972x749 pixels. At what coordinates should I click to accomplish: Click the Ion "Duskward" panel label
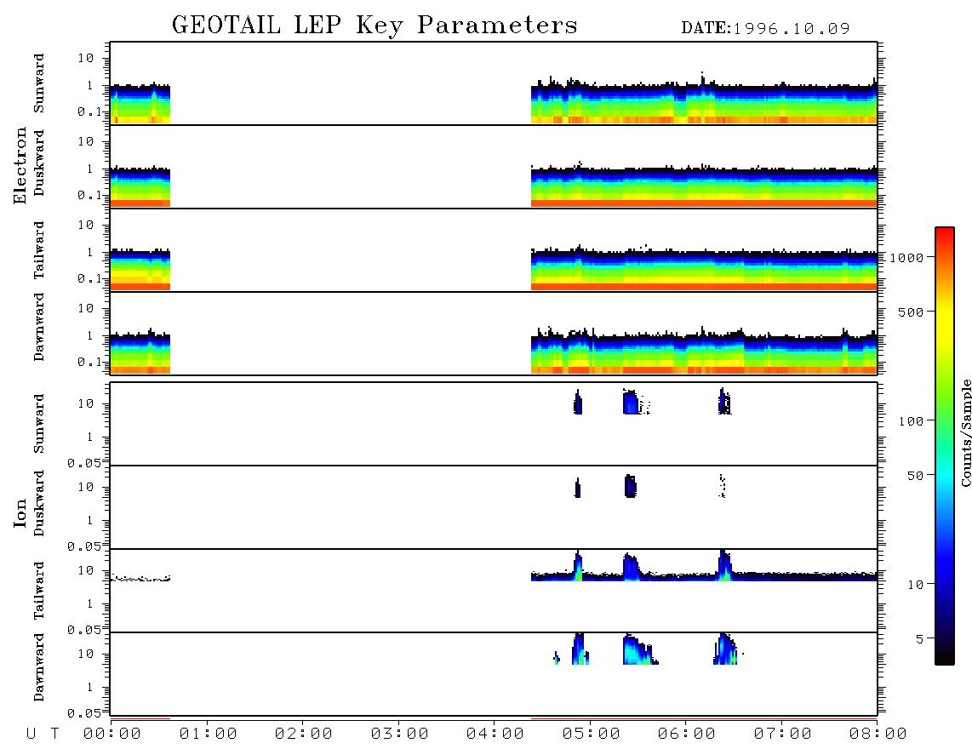point(39,504)
